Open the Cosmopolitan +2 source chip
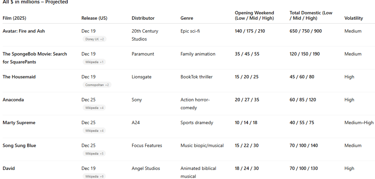Screen dimensions: 375x179 pyautogui.click(x=96, y=85)
